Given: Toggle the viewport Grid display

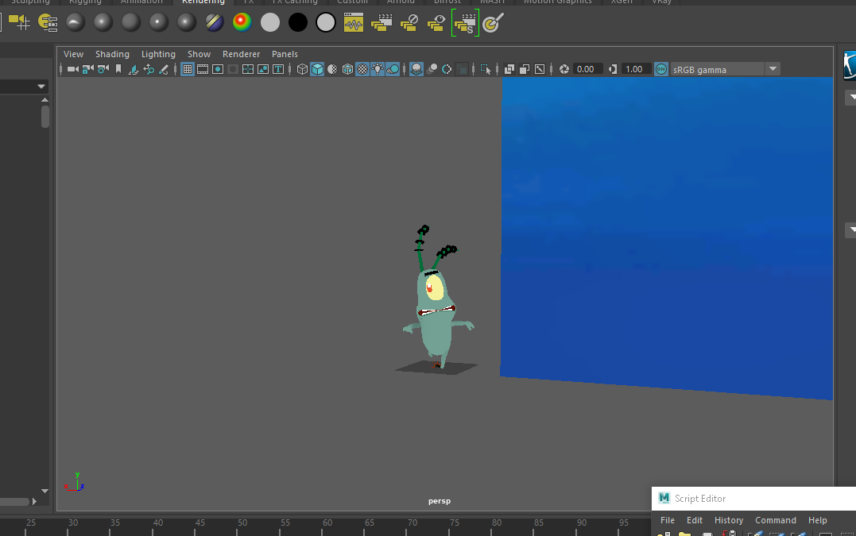Looking at the screenshot, I should coord(188,69).
